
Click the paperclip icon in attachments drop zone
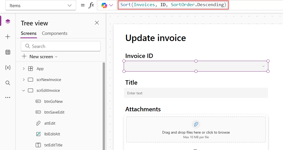pos(196,124)
